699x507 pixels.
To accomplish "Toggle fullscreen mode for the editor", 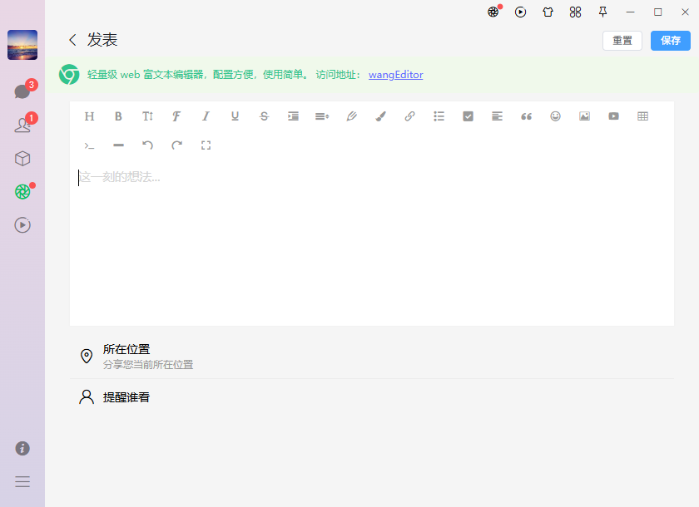I will 206,145.
